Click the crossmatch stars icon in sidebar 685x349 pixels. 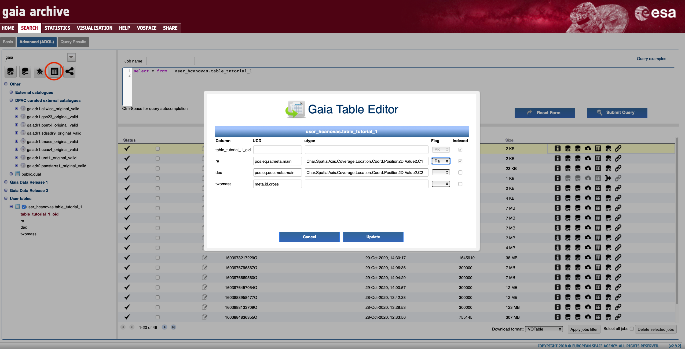40,72
